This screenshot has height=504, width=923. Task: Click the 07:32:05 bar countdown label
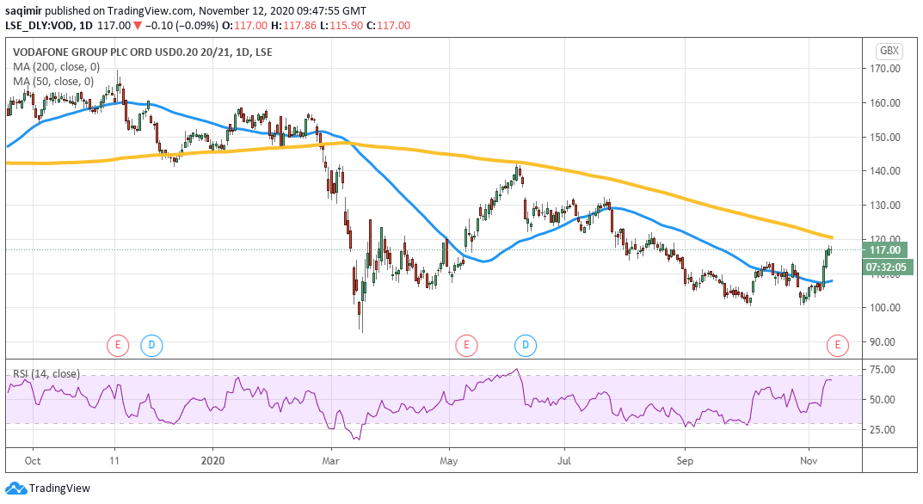pos(888,267)
